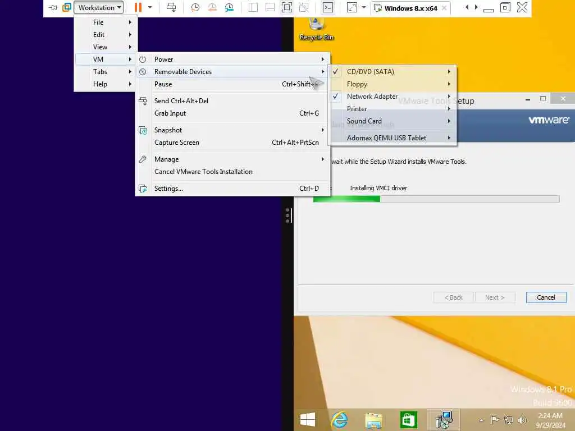Click Cancel in VMware Tools Setup
Image resolution: width=575 pixels, height=431 pixels.
click(x=546, y=297)
